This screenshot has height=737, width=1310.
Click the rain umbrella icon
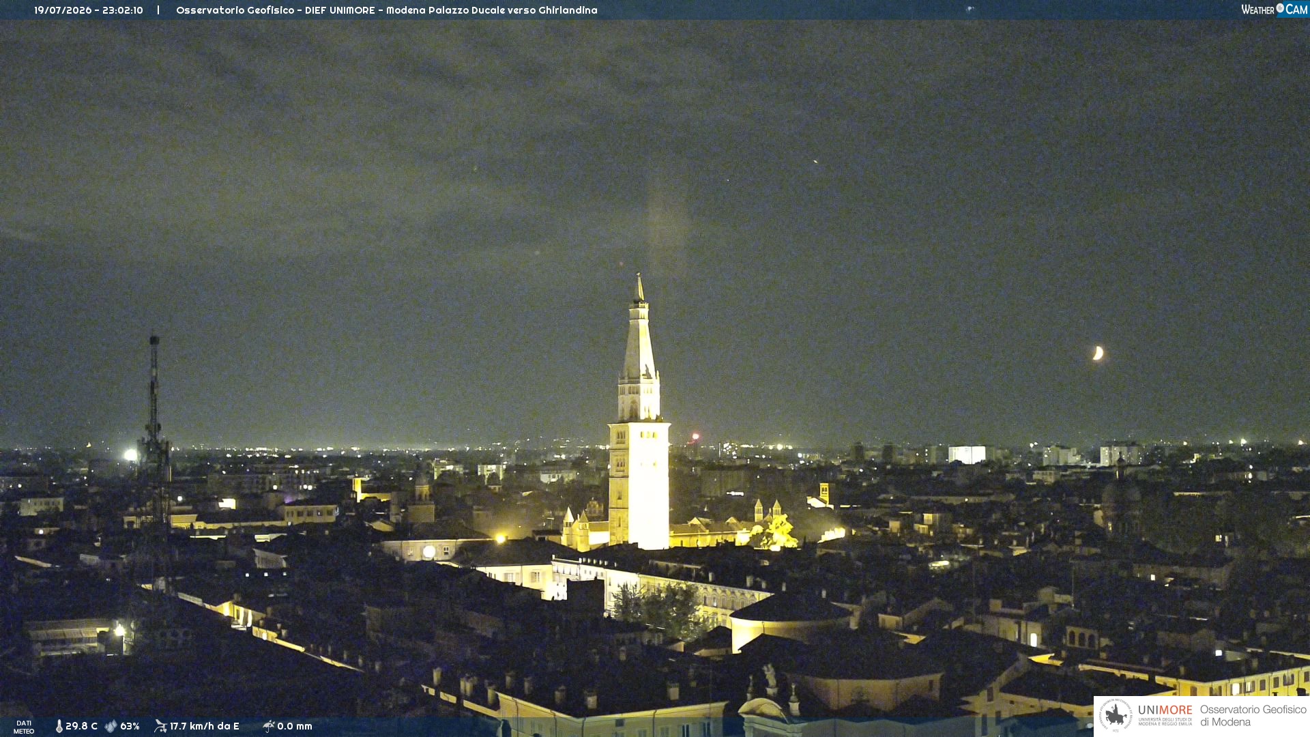pos(268,726)
